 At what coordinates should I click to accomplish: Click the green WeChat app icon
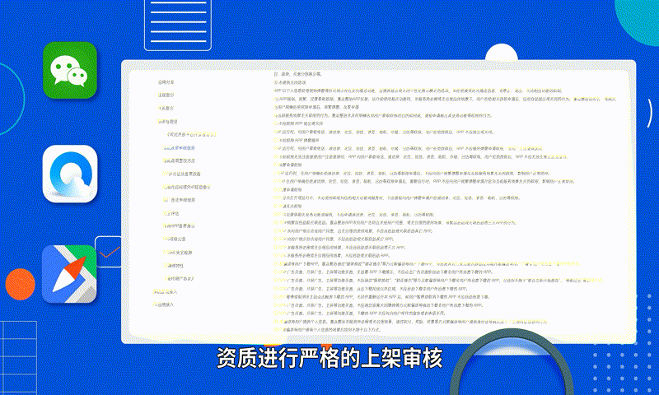pos(70,70)
